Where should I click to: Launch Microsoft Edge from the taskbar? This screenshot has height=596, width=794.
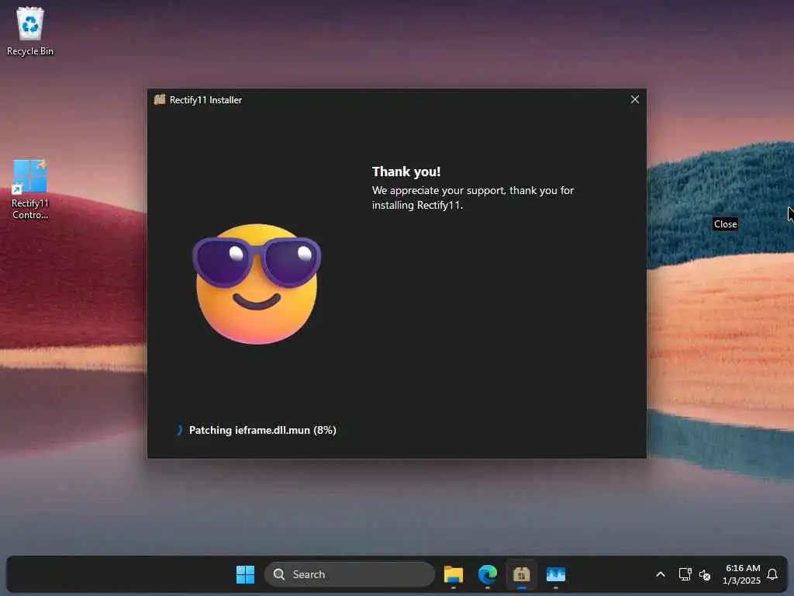tap(488, 574)
